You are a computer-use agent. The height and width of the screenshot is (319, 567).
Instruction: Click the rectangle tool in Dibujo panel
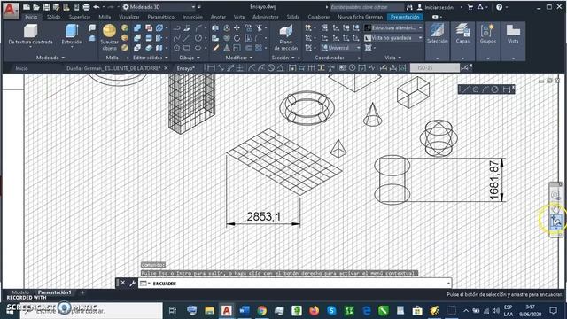coord(187,47)
